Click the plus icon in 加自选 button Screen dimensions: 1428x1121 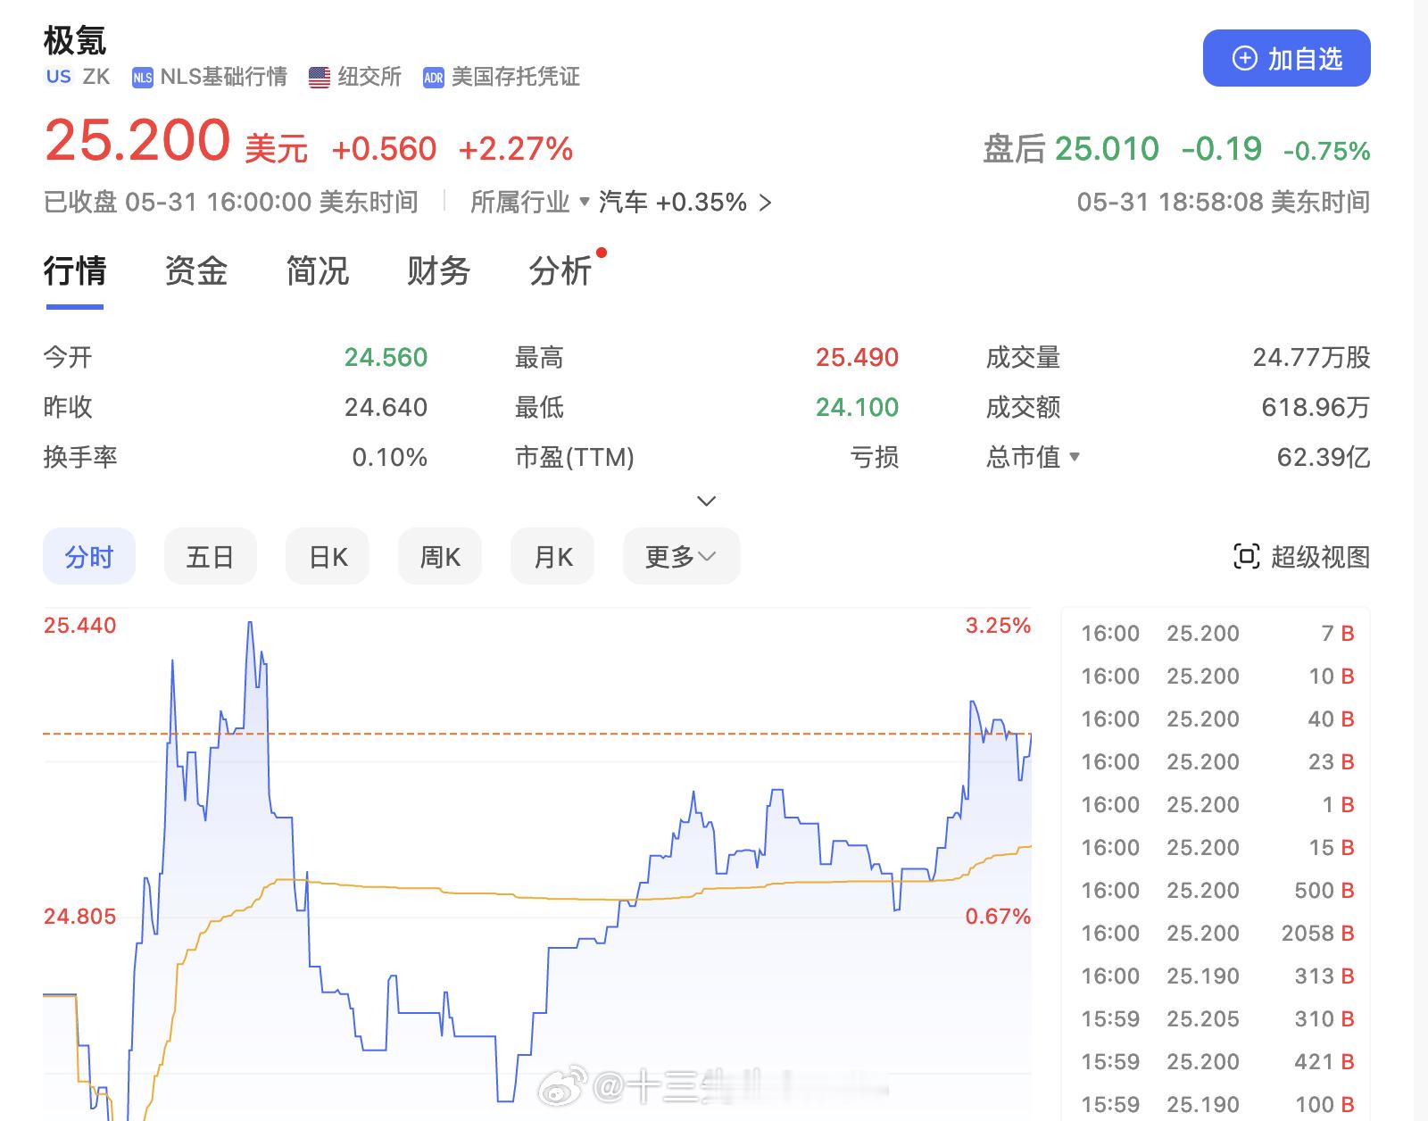pyautogui.click(x=1244, y=59)
